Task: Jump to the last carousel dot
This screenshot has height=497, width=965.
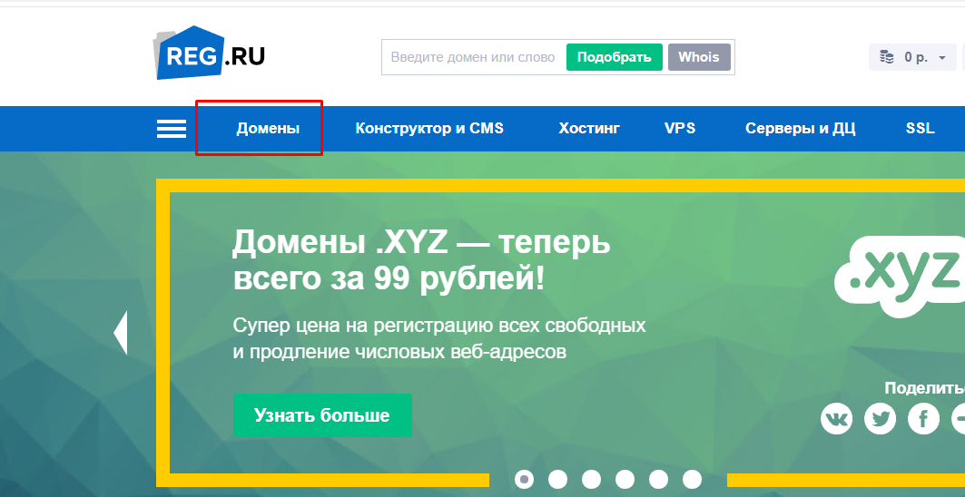Action: (692, 479)
